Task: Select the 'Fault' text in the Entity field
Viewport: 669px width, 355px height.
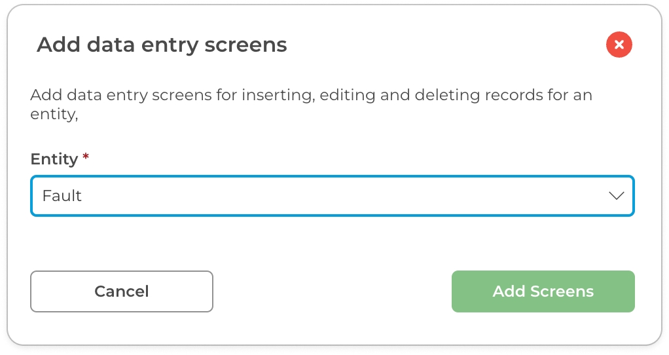Action: [62, 196]
